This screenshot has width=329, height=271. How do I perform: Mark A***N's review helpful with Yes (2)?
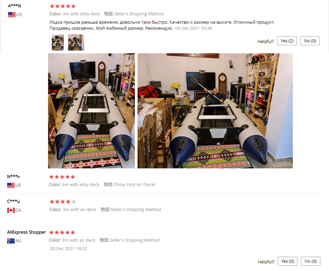tap(287, 41)
